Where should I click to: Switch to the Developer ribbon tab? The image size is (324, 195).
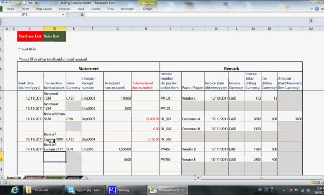128,9
